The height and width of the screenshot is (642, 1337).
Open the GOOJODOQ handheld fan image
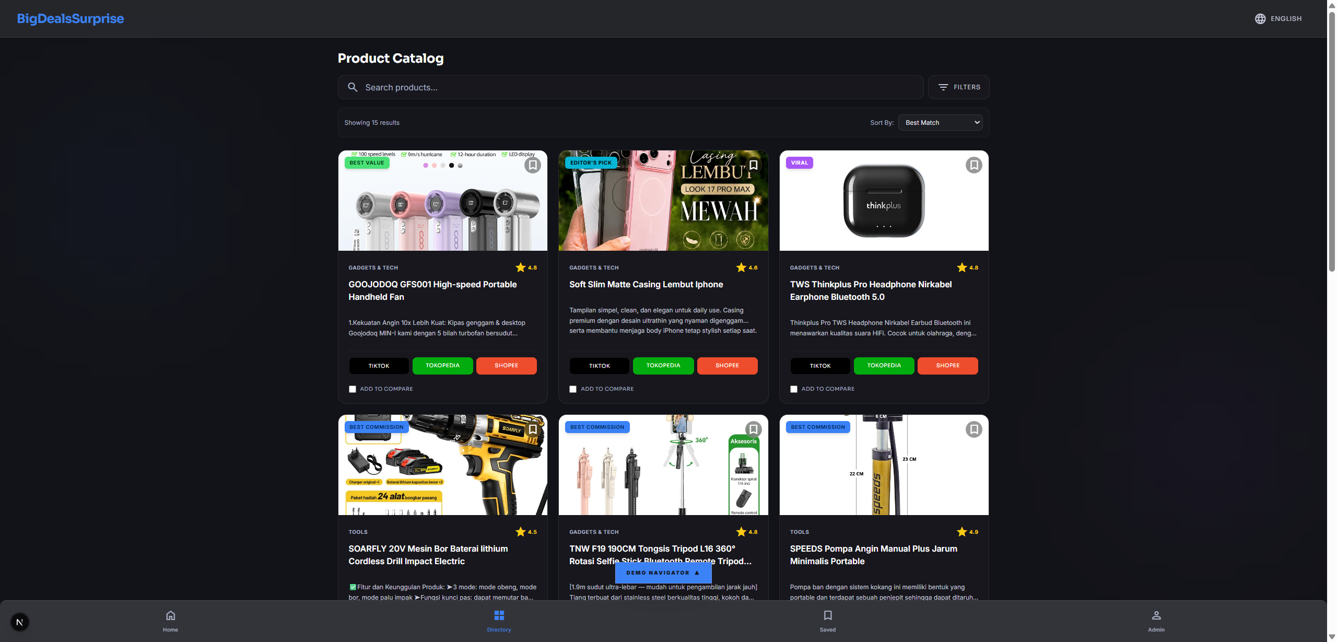(x=443, y=201)
